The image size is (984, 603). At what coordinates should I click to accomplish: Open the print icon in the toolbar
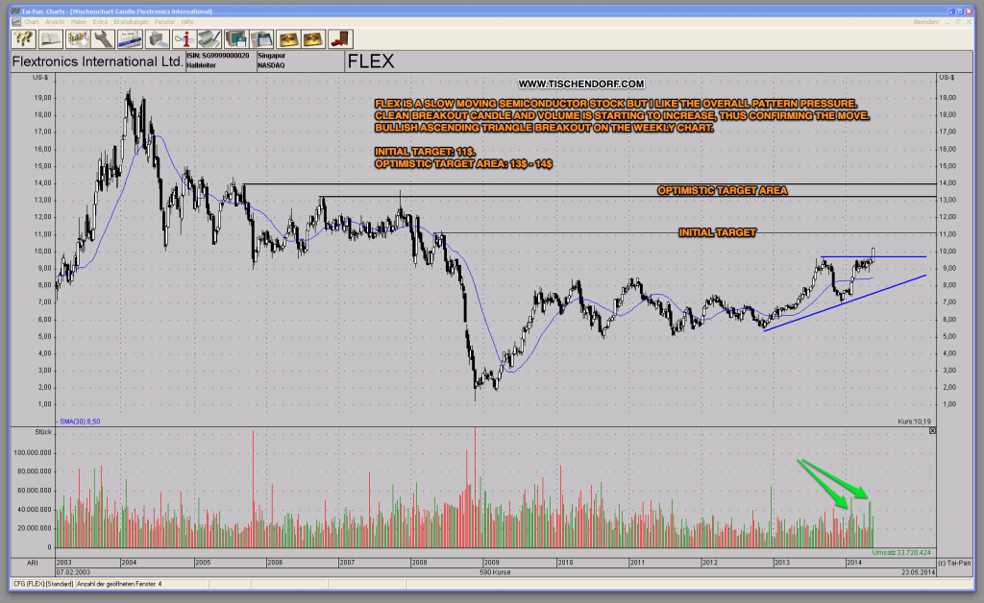(x=158, y=38)
